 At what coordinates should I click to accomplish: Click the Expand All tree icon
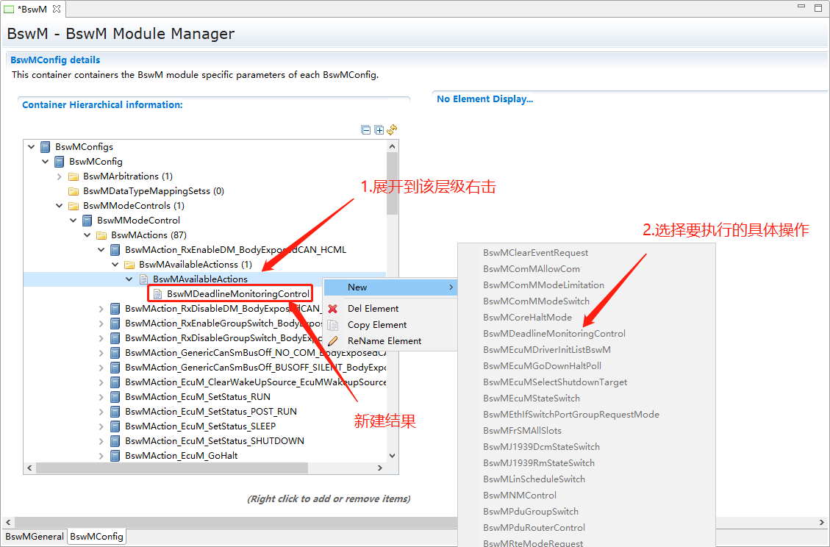(x=379, y=130)
